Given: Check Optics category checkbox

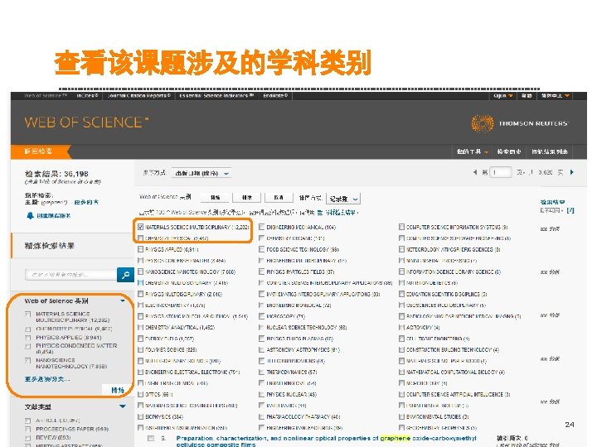Looking at the screenshot, I should tap(140, 395).
